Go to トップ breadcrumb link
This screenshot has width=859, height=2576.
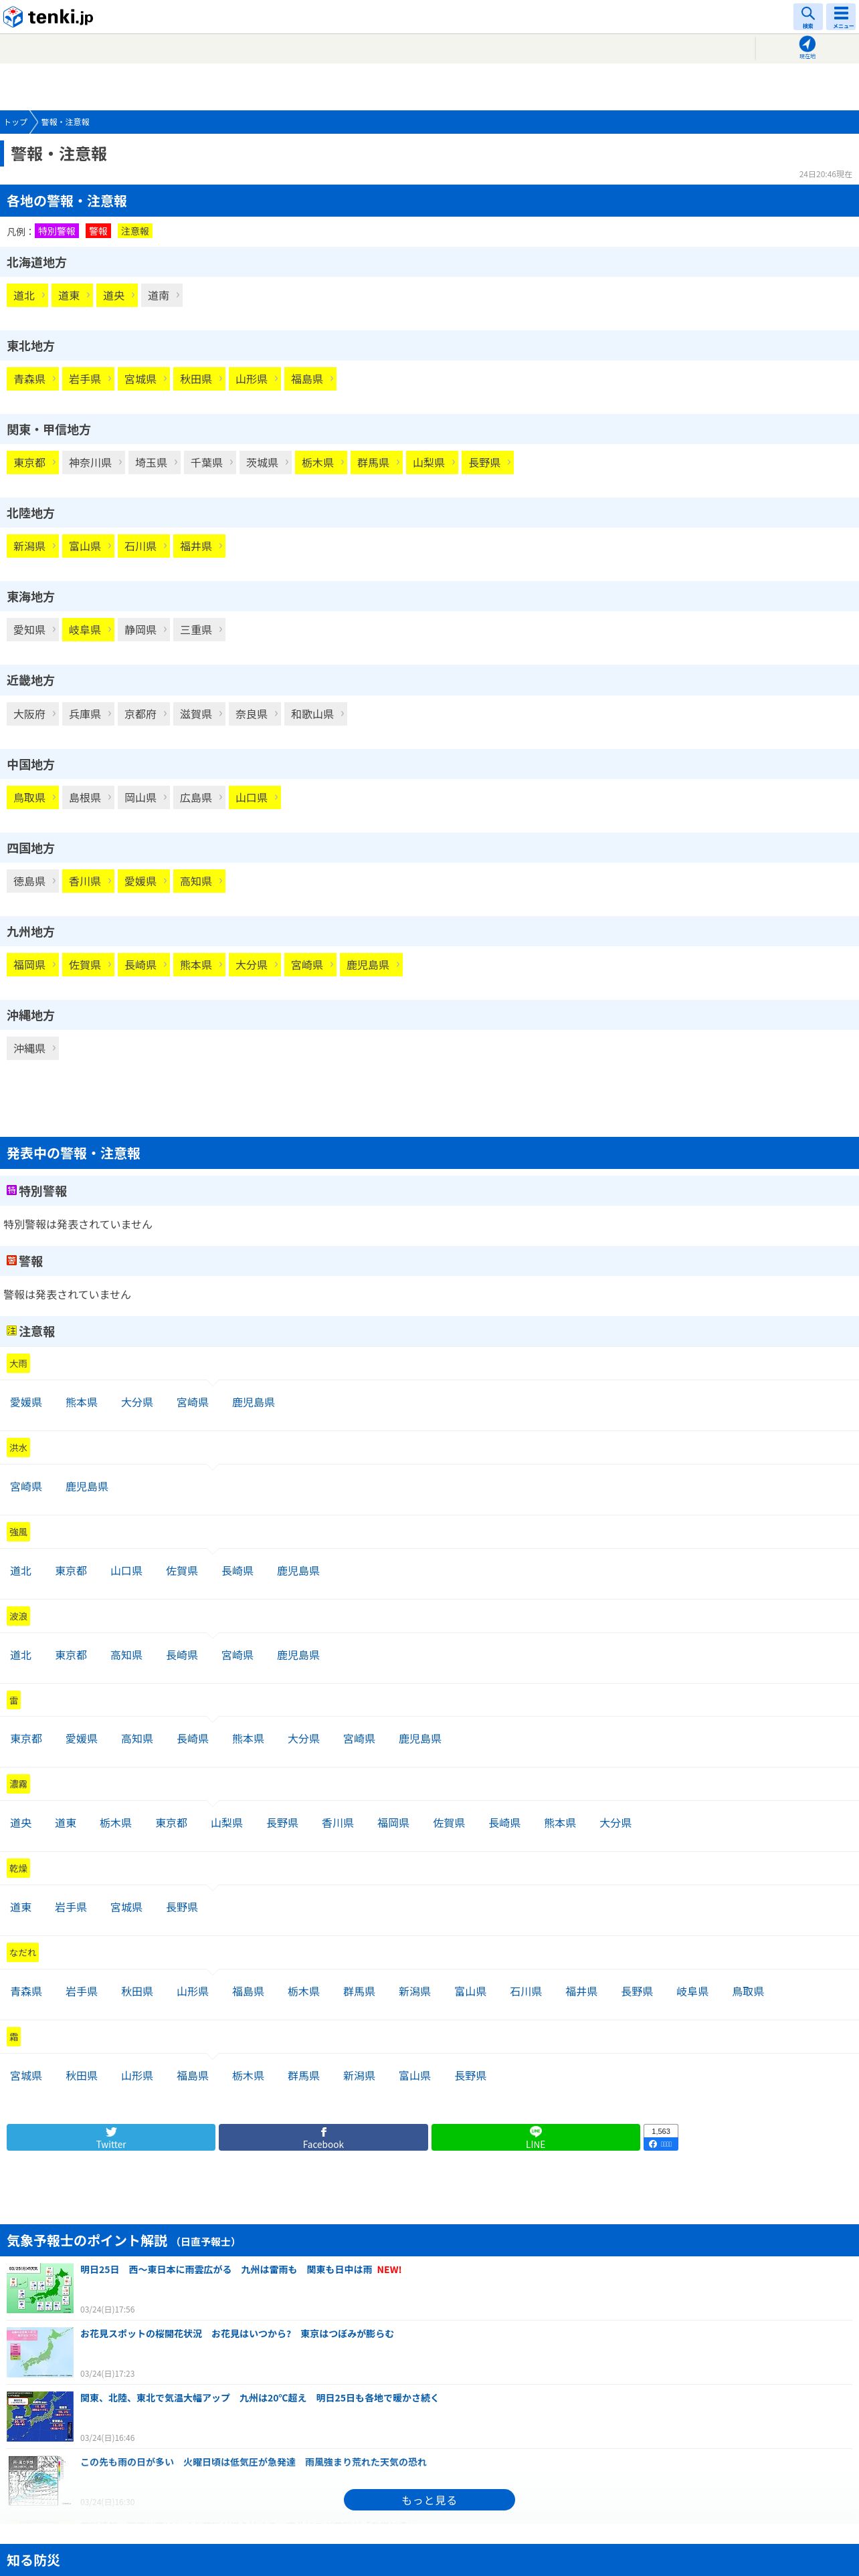[16, 122]
